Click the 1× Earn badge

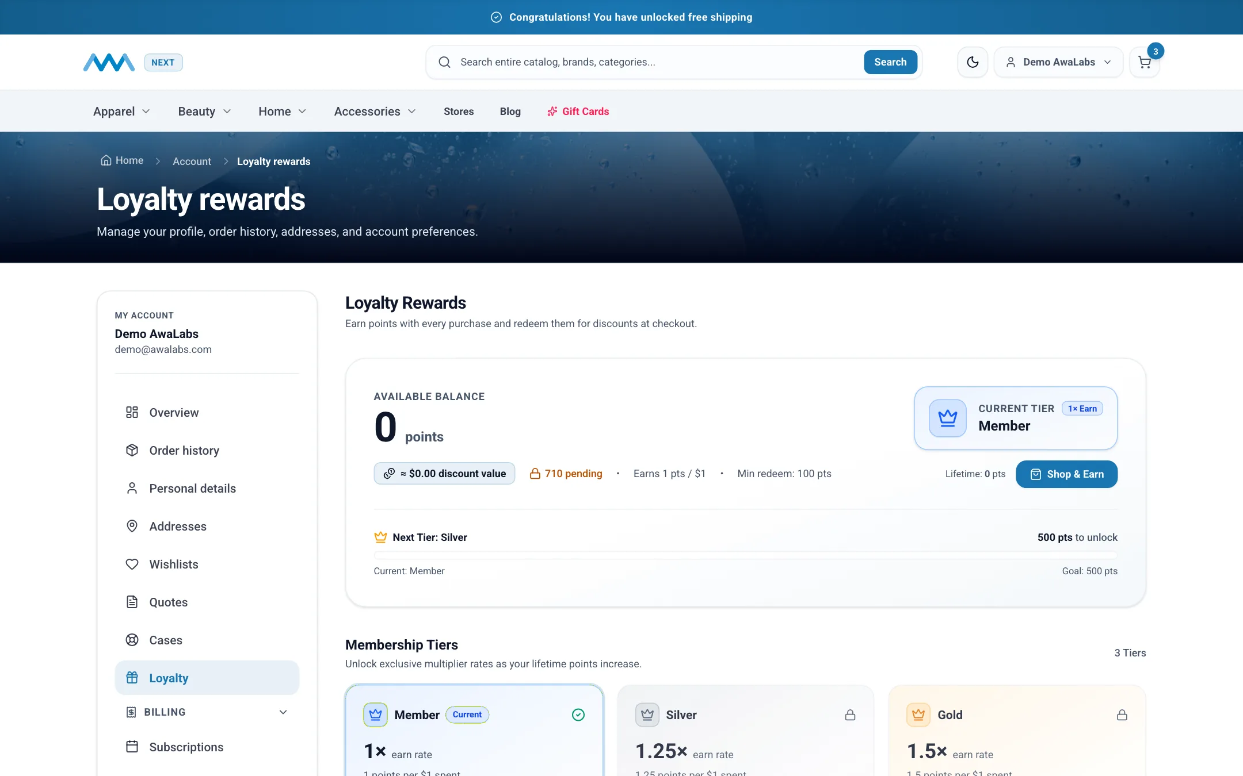pyautogui.click(x=1082, y=408)
